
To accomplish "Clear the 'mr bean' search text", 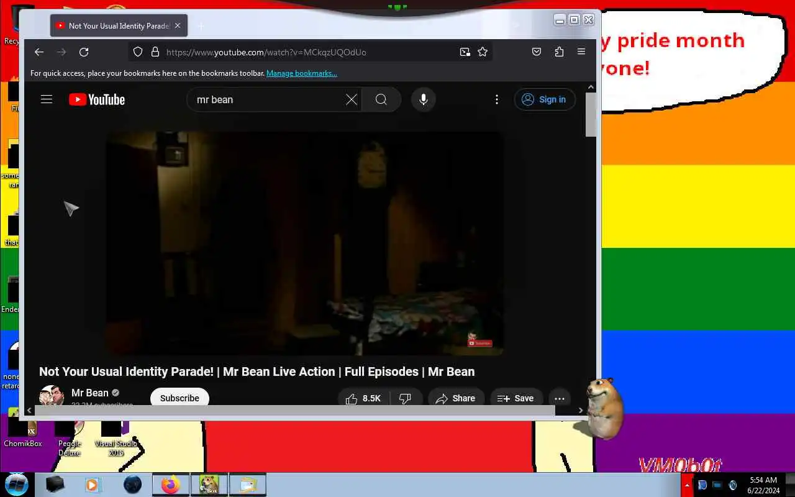I will 352,99.
